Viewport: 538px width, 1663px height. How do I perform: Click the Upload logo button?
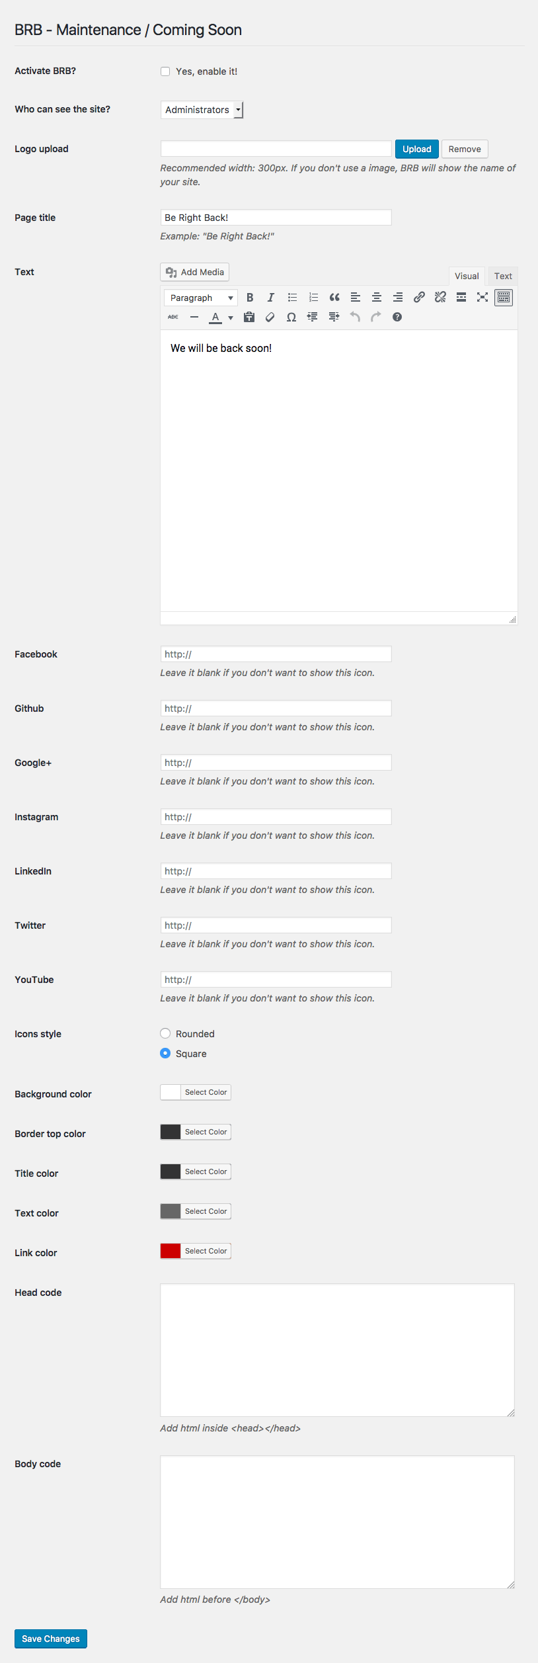(x=416, y=149)
